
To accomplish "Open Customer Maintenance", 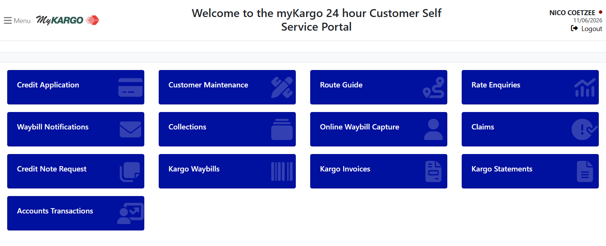I will click(x=227, y=87).
